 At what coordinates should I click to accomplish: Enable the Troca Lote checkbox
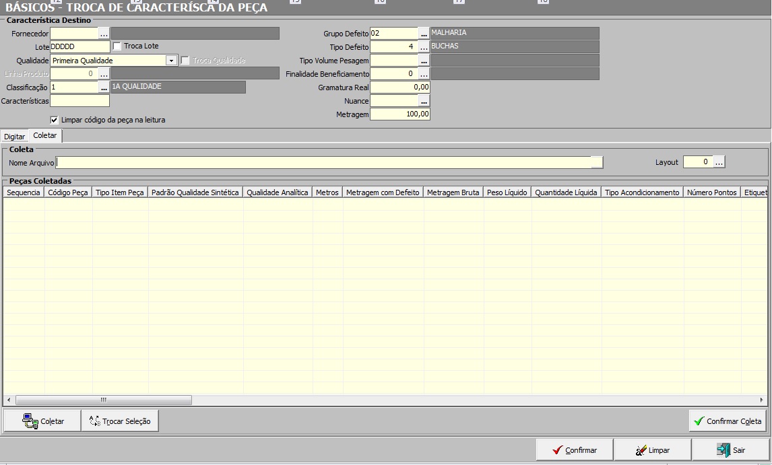[117, 46]
